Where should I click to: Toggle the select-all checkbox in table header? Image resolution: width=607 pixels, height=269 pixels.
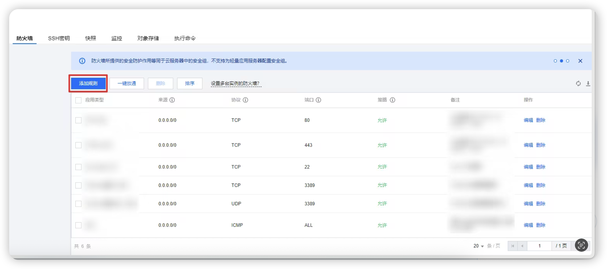pyautogui.click(x=78, y=100)
